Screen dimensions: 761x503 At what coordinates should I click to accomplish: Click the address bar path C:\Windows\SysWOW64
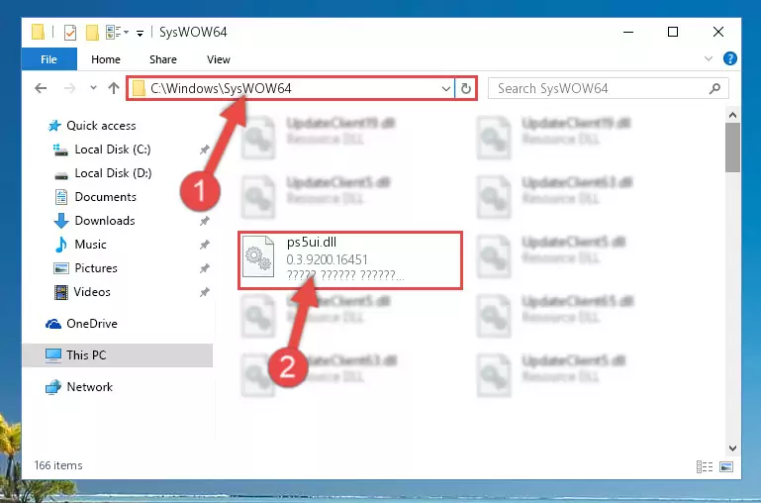(x=221, y=88)
